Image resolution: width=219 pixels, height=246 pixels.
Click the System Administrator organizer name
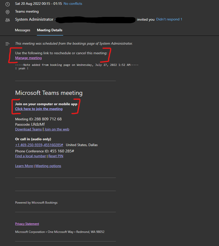point(34,19)
